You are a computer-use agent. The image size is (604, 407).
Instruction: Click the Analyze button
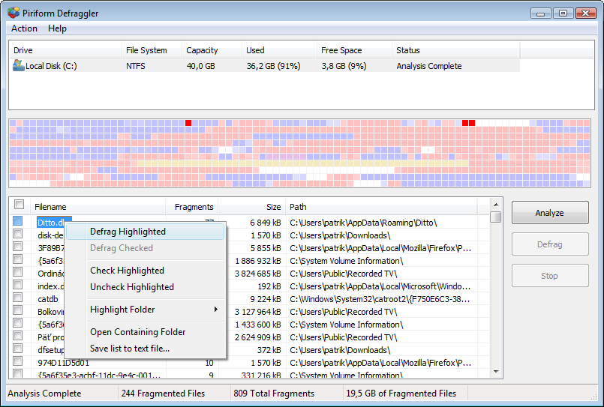coord(550,213)
